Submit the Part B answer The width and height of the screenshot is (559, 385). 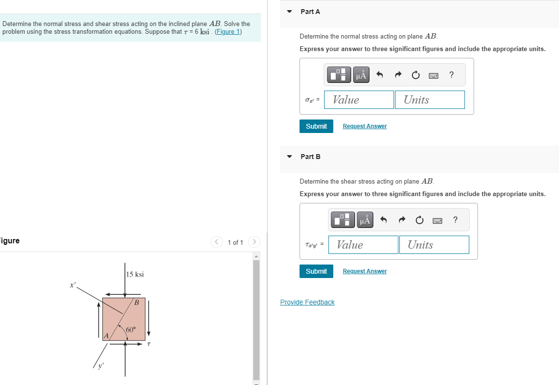click(316, 271)
